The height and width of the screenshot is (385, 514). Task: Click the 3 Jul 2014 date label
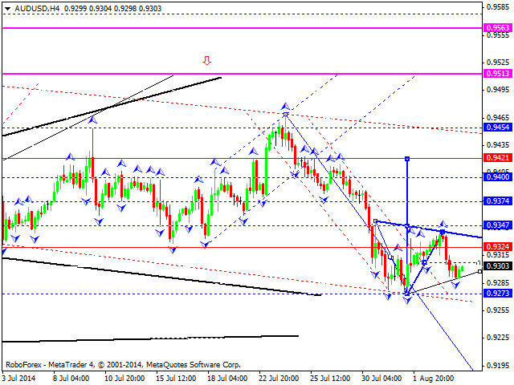coord(18,378)
